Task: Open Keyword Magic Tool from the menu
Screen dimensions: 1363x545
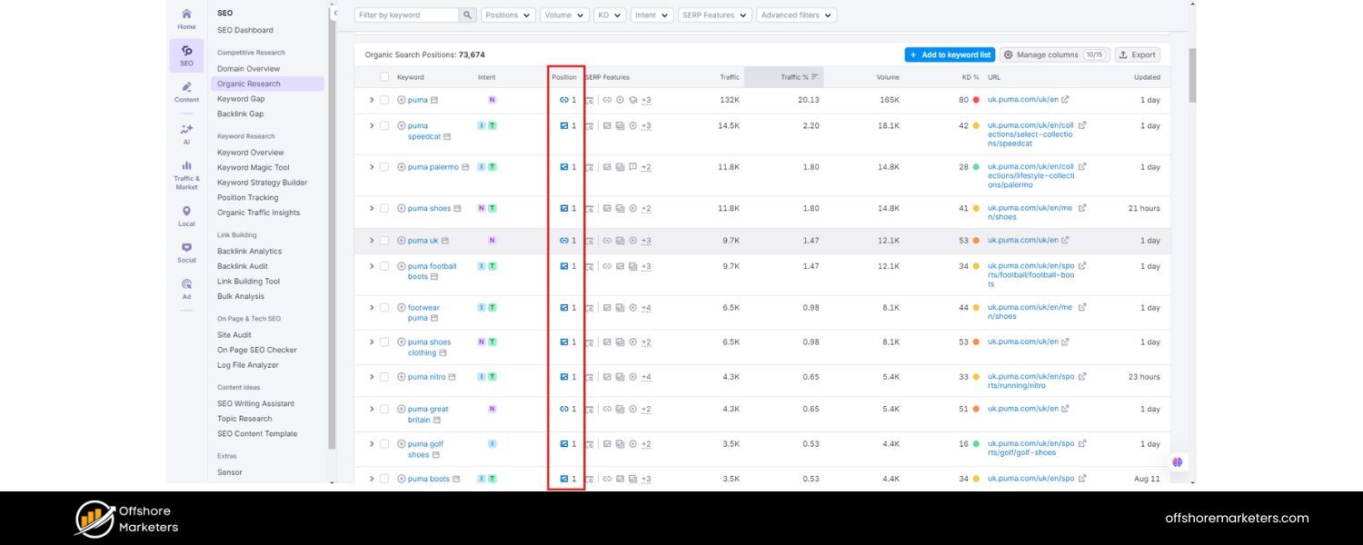Action: click(254, 167)
